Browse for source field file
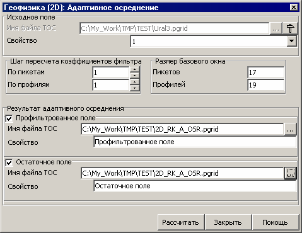 pyautogui.click(x=276, y=28)
